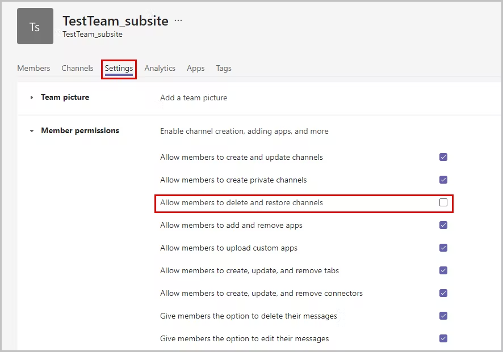Click label 'Give members the option to edit their messages'

click(245, 339)
